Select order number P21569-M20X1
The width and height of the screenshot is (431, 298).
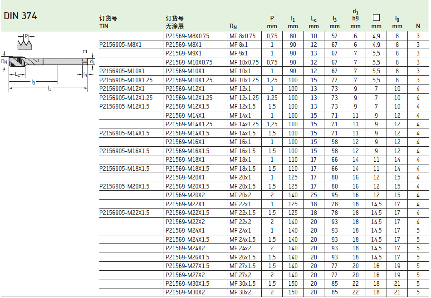(x=185, y=178)
